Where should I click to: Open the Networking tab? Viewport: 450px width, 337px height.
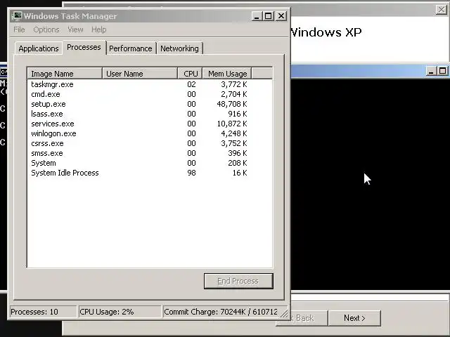click(x=179, y=48)
